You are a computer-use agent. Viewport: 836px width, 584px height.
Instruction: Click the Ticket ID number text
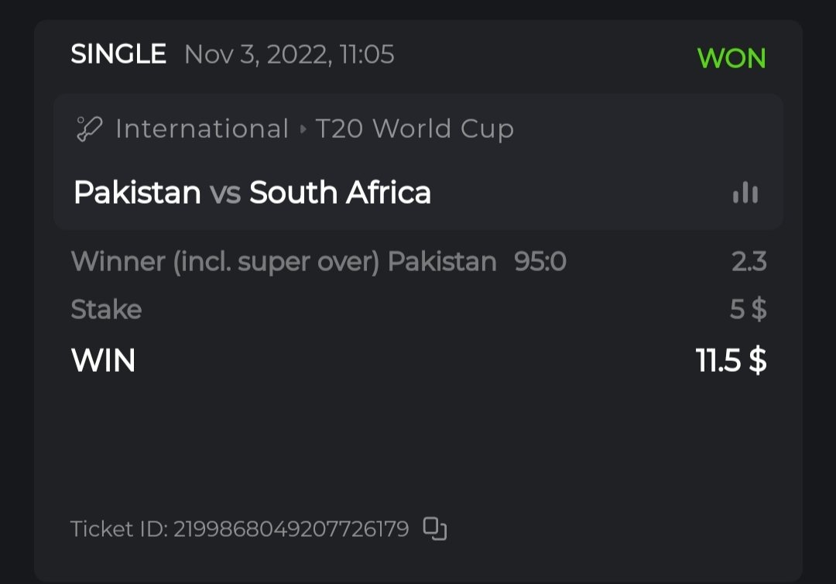click(290, 529)
